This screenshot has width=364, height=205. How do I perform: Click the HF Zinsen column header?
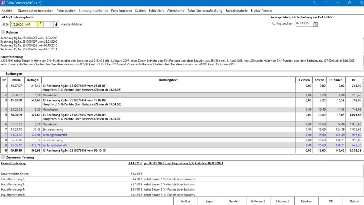point(336,80)
